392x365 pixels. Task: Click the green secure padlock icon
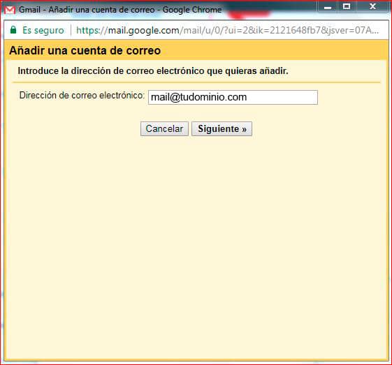13,30
